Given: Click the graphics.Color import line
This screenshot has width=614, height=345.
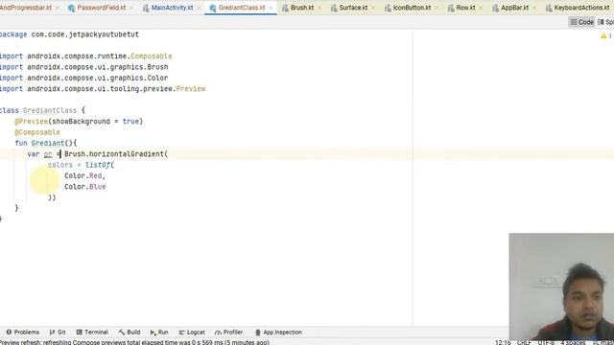Looking at the screenshot, I should pyautogui.click(x=83, y=79).
